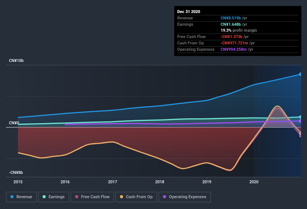Click the 19.3% profit margin text
The height and width of the screenshot is (209, 307).
pos(239,31)
